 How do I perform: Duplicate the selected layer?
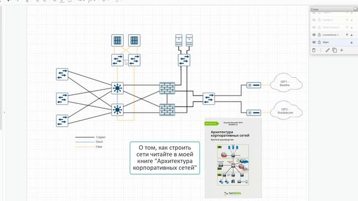(335, 50)
